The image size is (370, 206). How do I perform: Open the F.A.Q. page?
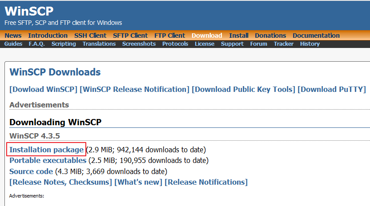pos(37,44)
